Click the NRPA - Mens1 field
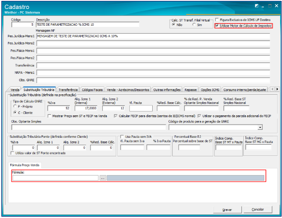Image resolution: width=282 pixels, height=218 pixels. 153,73
